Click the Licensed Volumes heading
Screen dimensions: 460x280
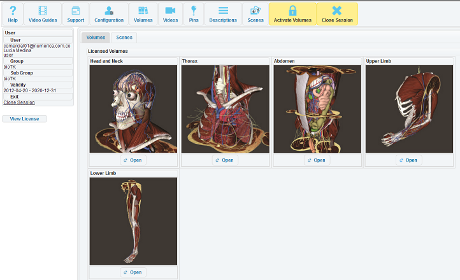click(108, 51)
